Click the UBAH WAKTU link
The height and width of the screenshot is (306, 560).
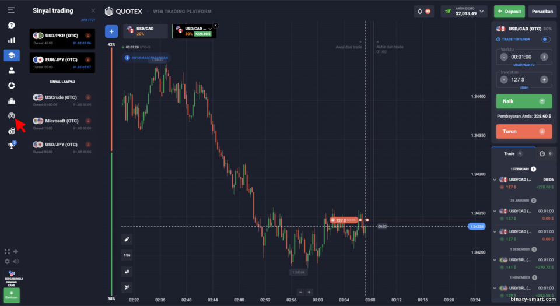pyautogui.click(x=524, y=65)
